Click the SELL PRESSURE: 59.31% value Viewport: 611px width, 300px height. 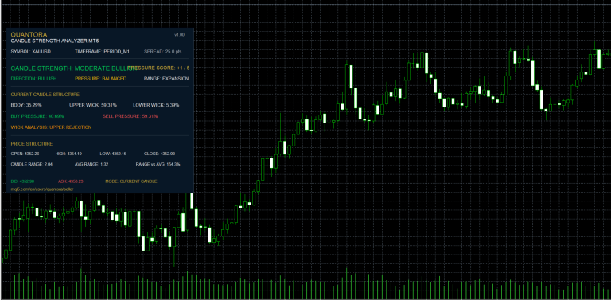[130, 116]
